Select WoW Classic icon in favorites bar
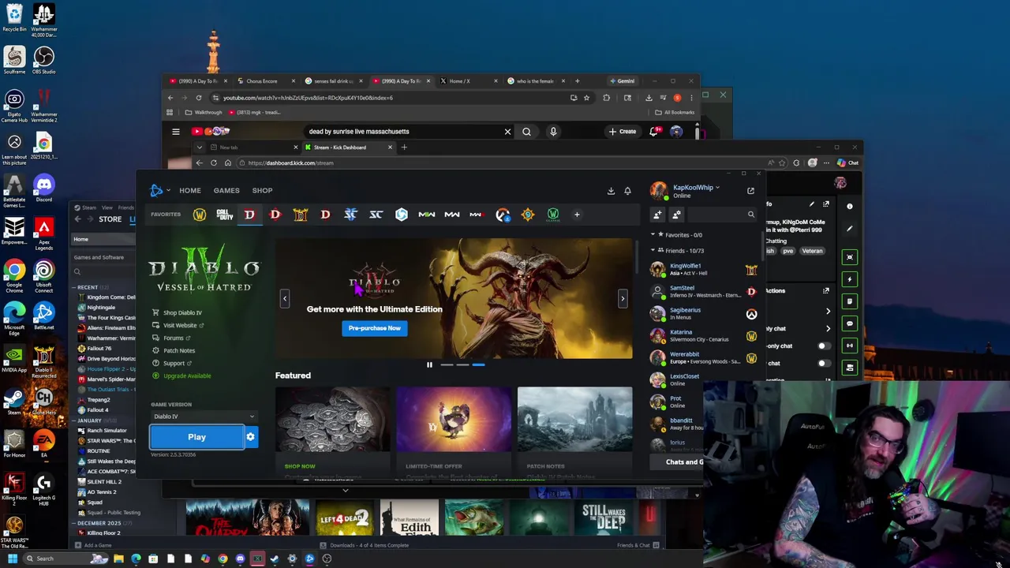 coord(553,215)
